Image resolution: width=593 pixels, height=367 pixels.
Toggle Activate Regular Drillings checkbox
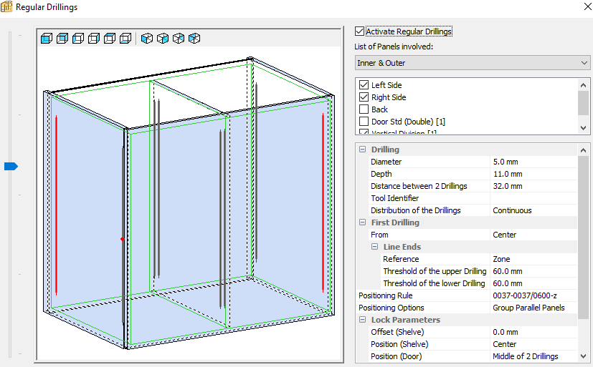pyautogui.click(x=360, y=31)
